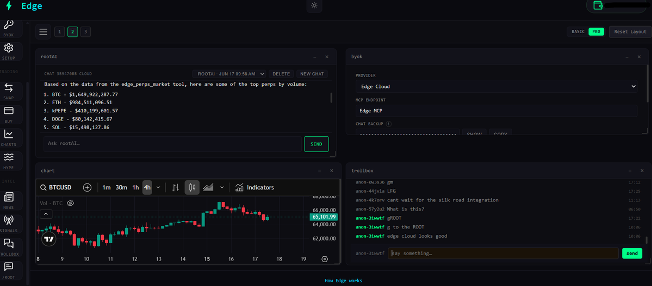
Task: Open the hamburger layout menu
Action: (x=44, y=31)
